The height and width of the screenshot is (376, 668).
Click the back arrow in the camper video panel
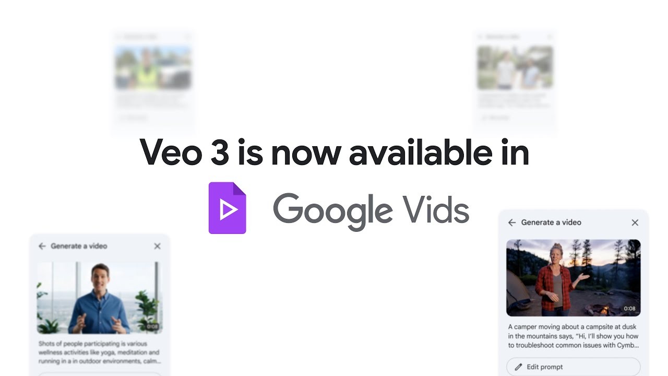(x=512, y=222)
